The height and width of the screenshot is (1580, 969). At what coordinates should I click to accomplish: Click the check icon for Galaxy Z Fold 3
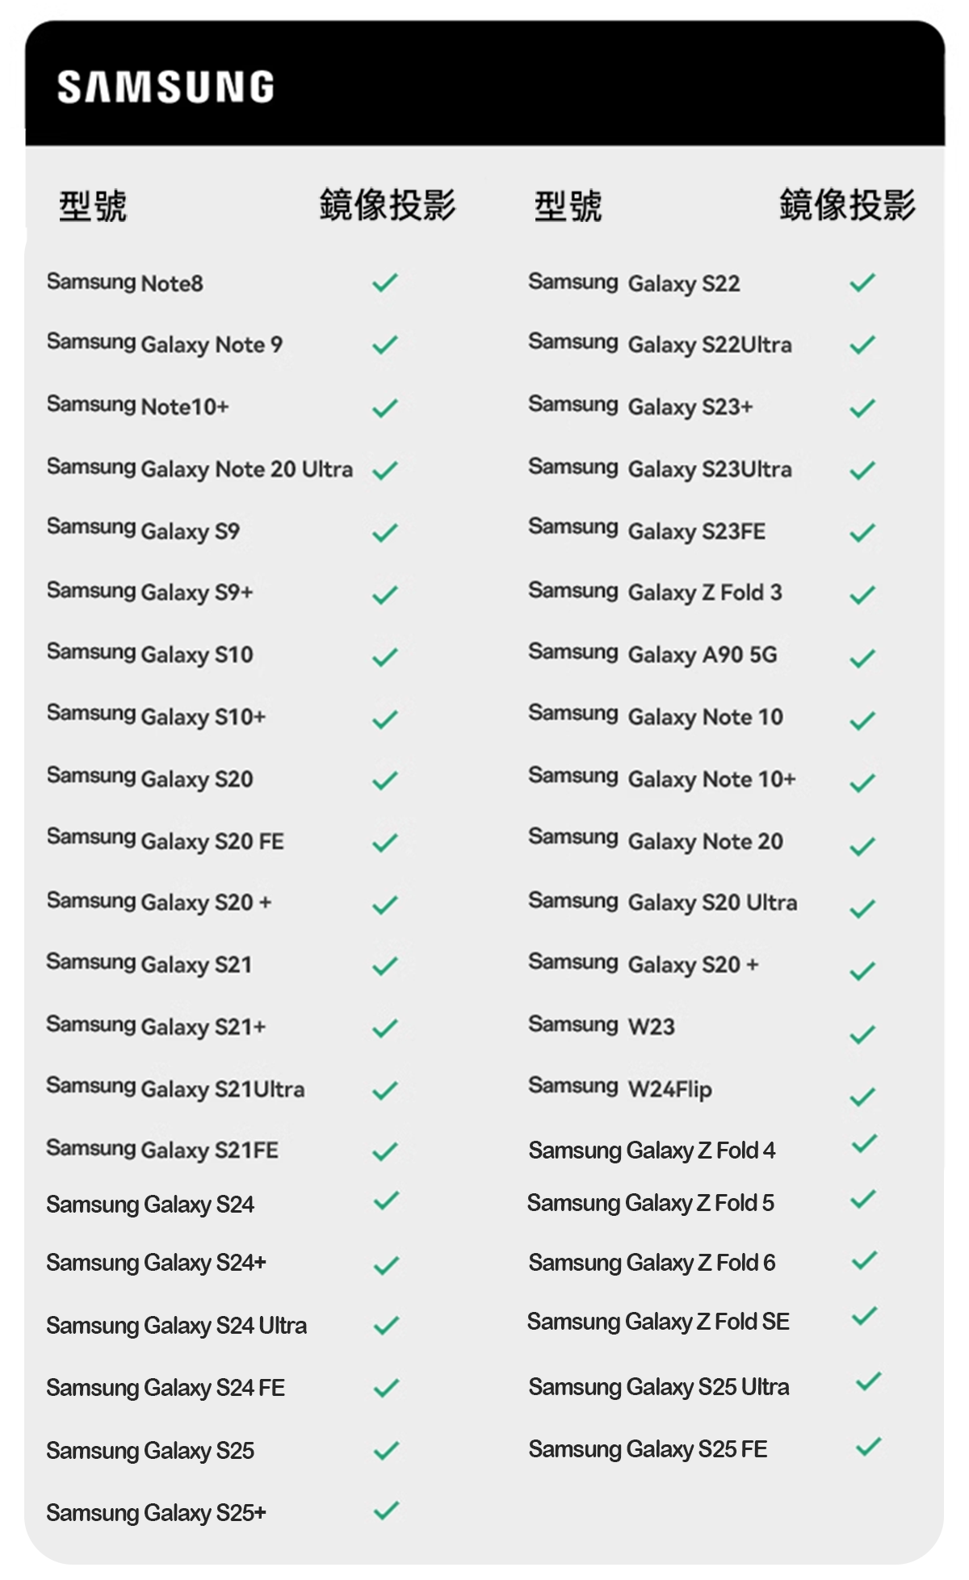tap(862, 595)
